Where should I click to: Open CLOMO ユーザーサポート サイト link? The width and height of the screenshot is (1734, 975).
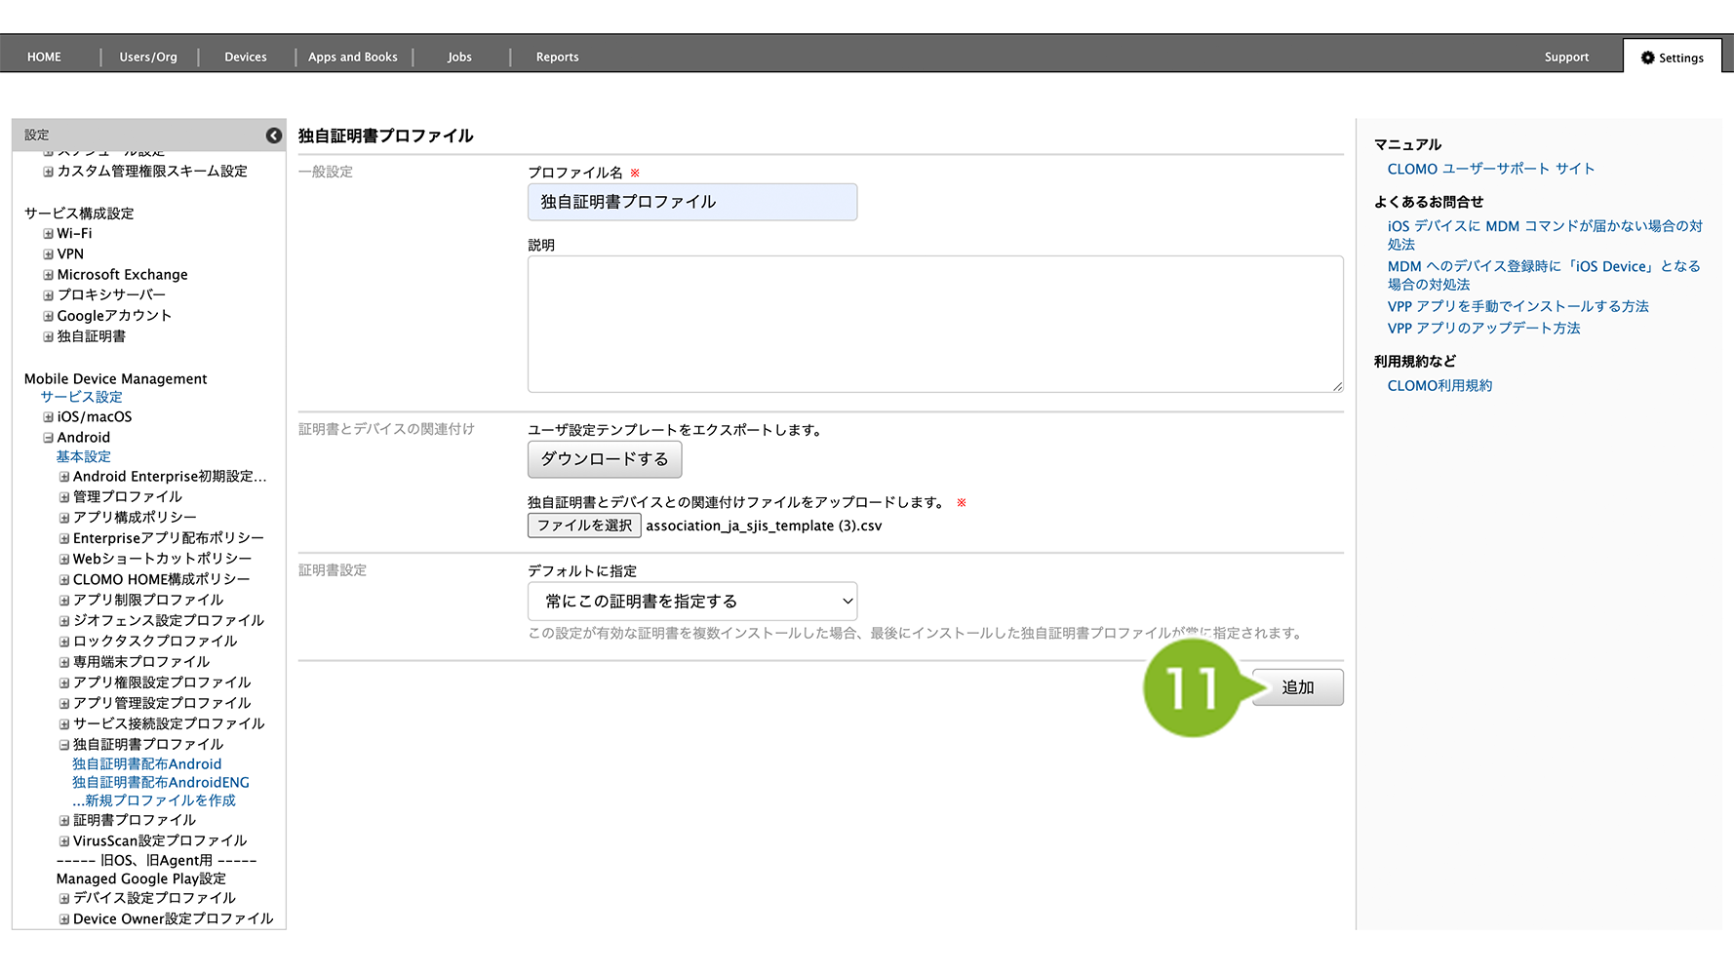[1490, 169]
